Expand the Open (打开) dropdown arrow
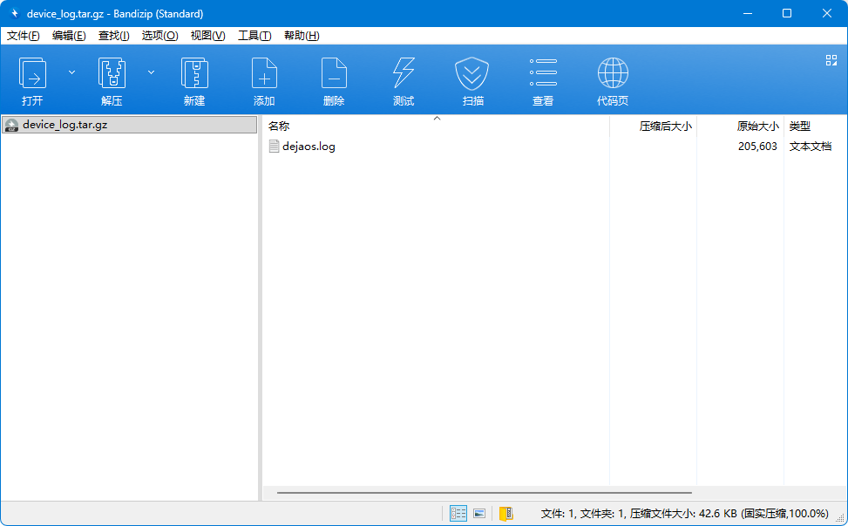848x526 pixels. (72, 72)
